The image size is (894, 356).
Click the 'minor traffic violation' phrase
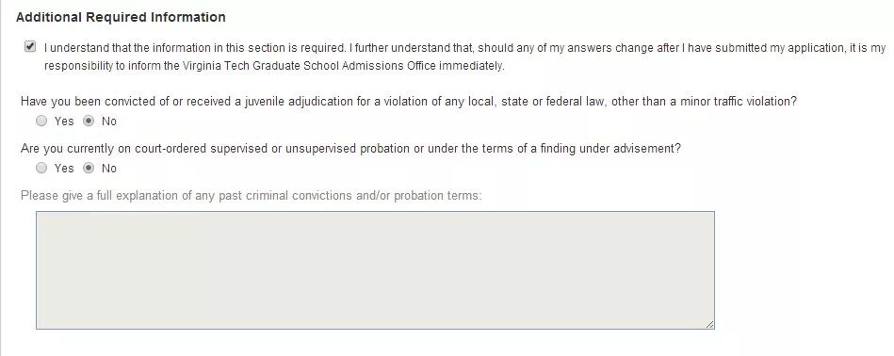(x=740, y=102)
